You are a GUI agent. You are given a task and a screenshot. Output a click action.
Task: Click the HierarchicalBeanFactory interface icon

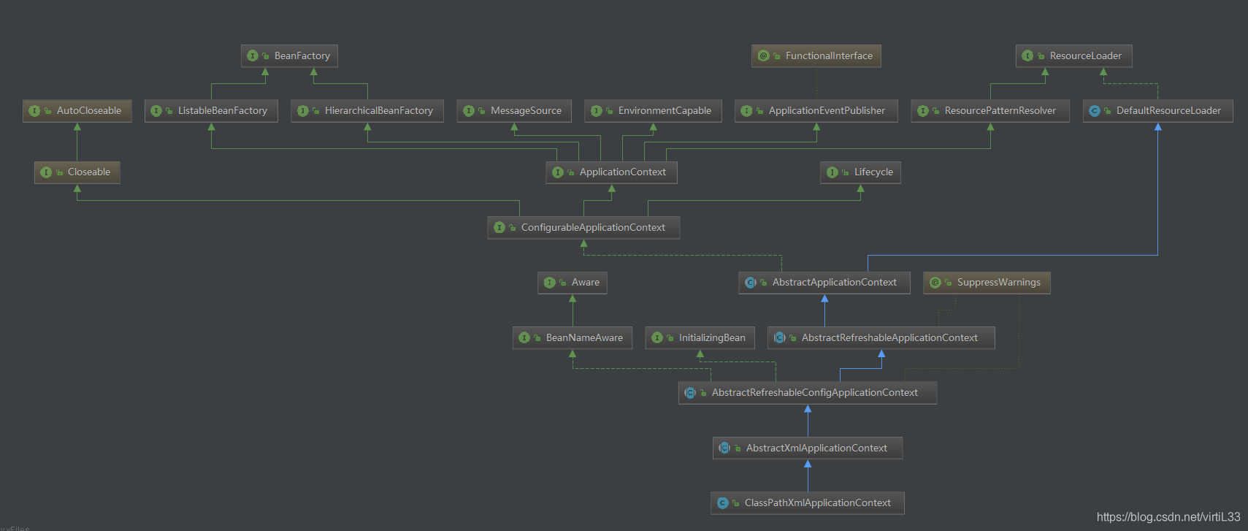(303, 111)
